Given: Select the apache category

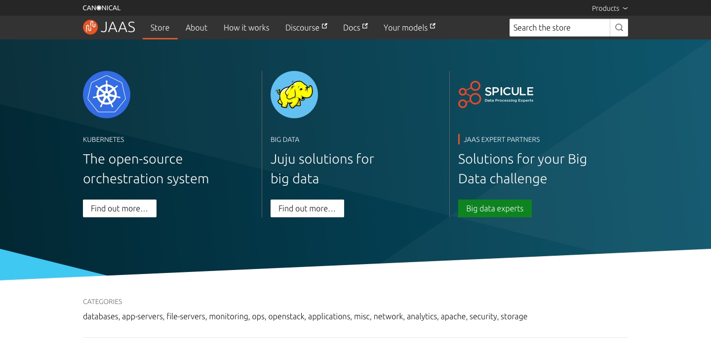Looking at the screenshot, I should (453, 316).
